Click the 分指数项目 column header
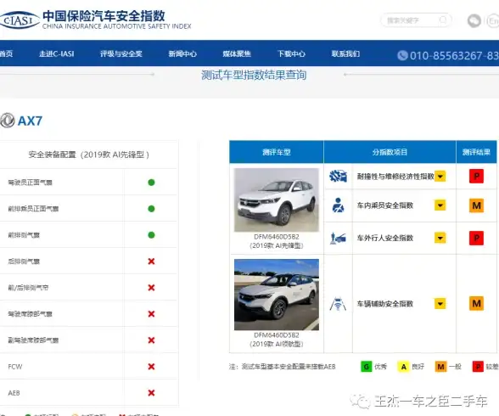The image size is (499, 416). tap(390, 152)
